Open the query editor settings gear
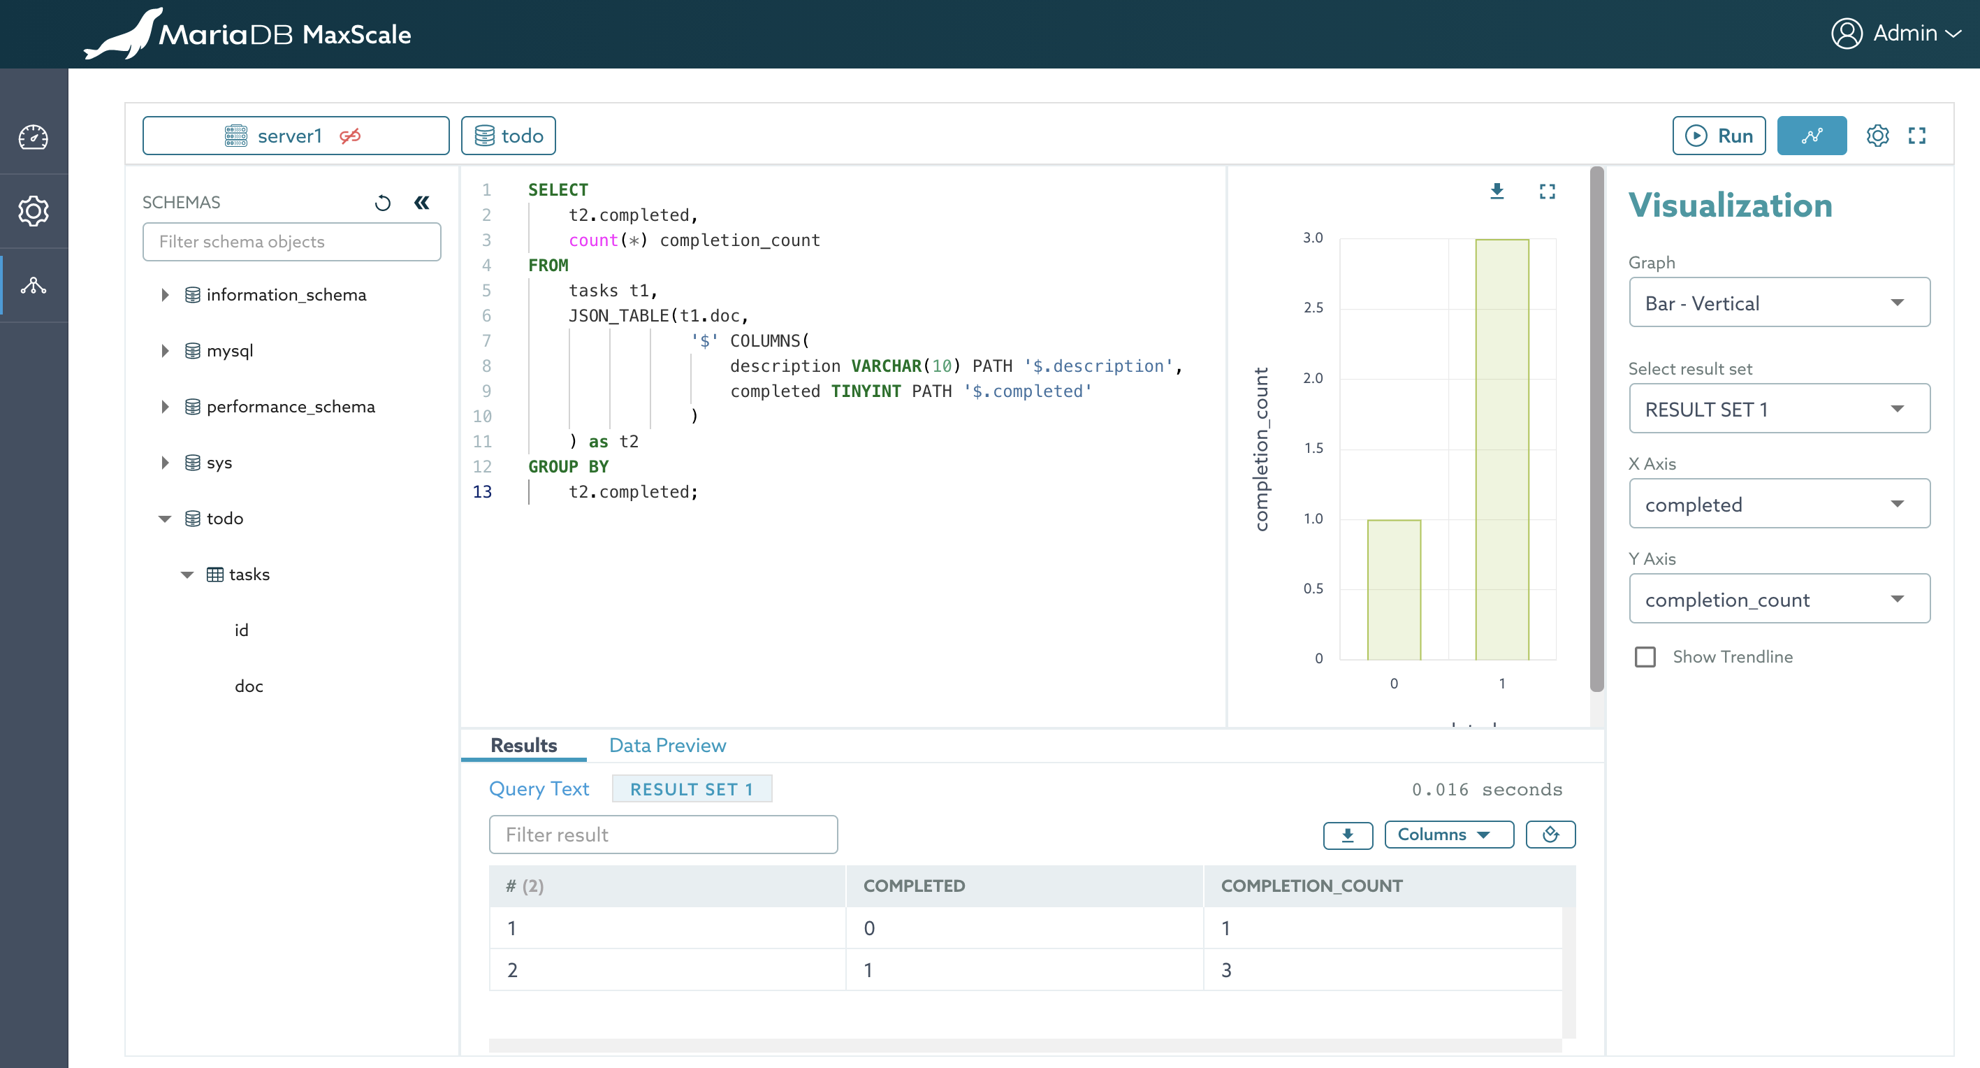The width and height of the screenshot is (1980, 1068). tap(1877, 136)
